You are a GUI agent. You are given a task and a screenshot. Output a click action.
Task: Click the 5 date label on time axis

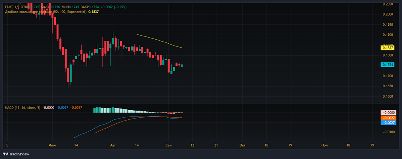pyautogui.click(x=7, y=145)
